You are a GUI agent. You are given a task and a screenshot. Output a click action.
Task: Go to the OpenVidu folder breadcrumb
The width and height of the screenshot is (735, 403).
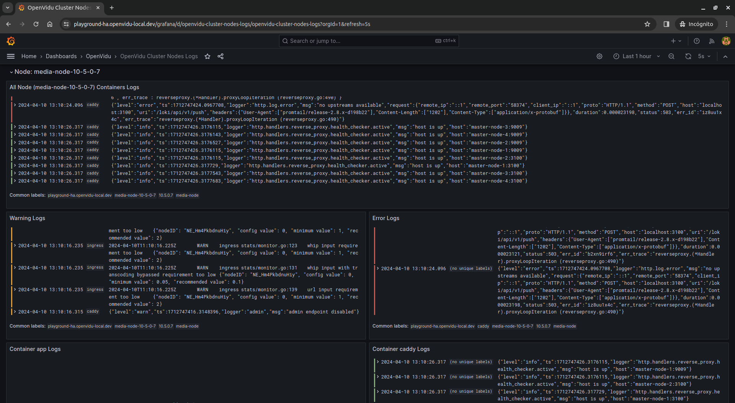tap(98, 56)
